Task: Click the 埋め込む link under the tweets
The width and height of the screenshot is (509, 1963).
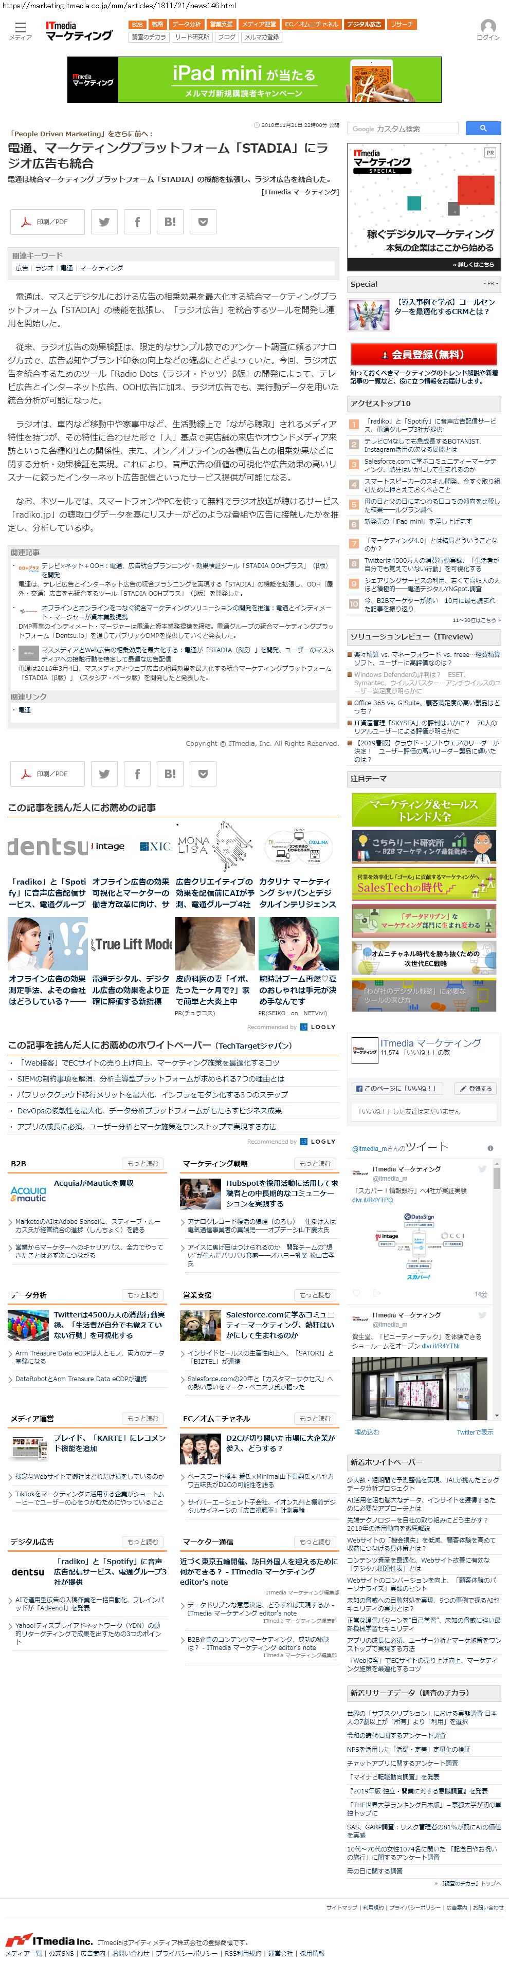Action: (367, 1434)
